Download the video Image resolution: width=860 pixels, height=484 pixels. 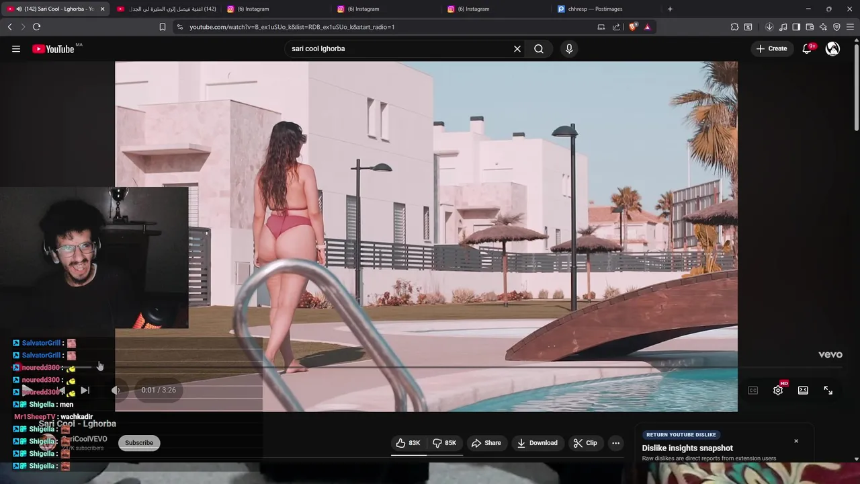pyautogui.click(x=537, y=443)
